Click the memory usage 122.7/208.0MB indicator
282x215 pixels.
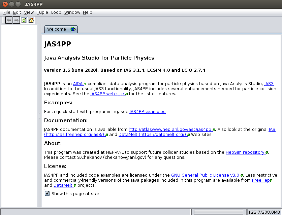point(264,212)
